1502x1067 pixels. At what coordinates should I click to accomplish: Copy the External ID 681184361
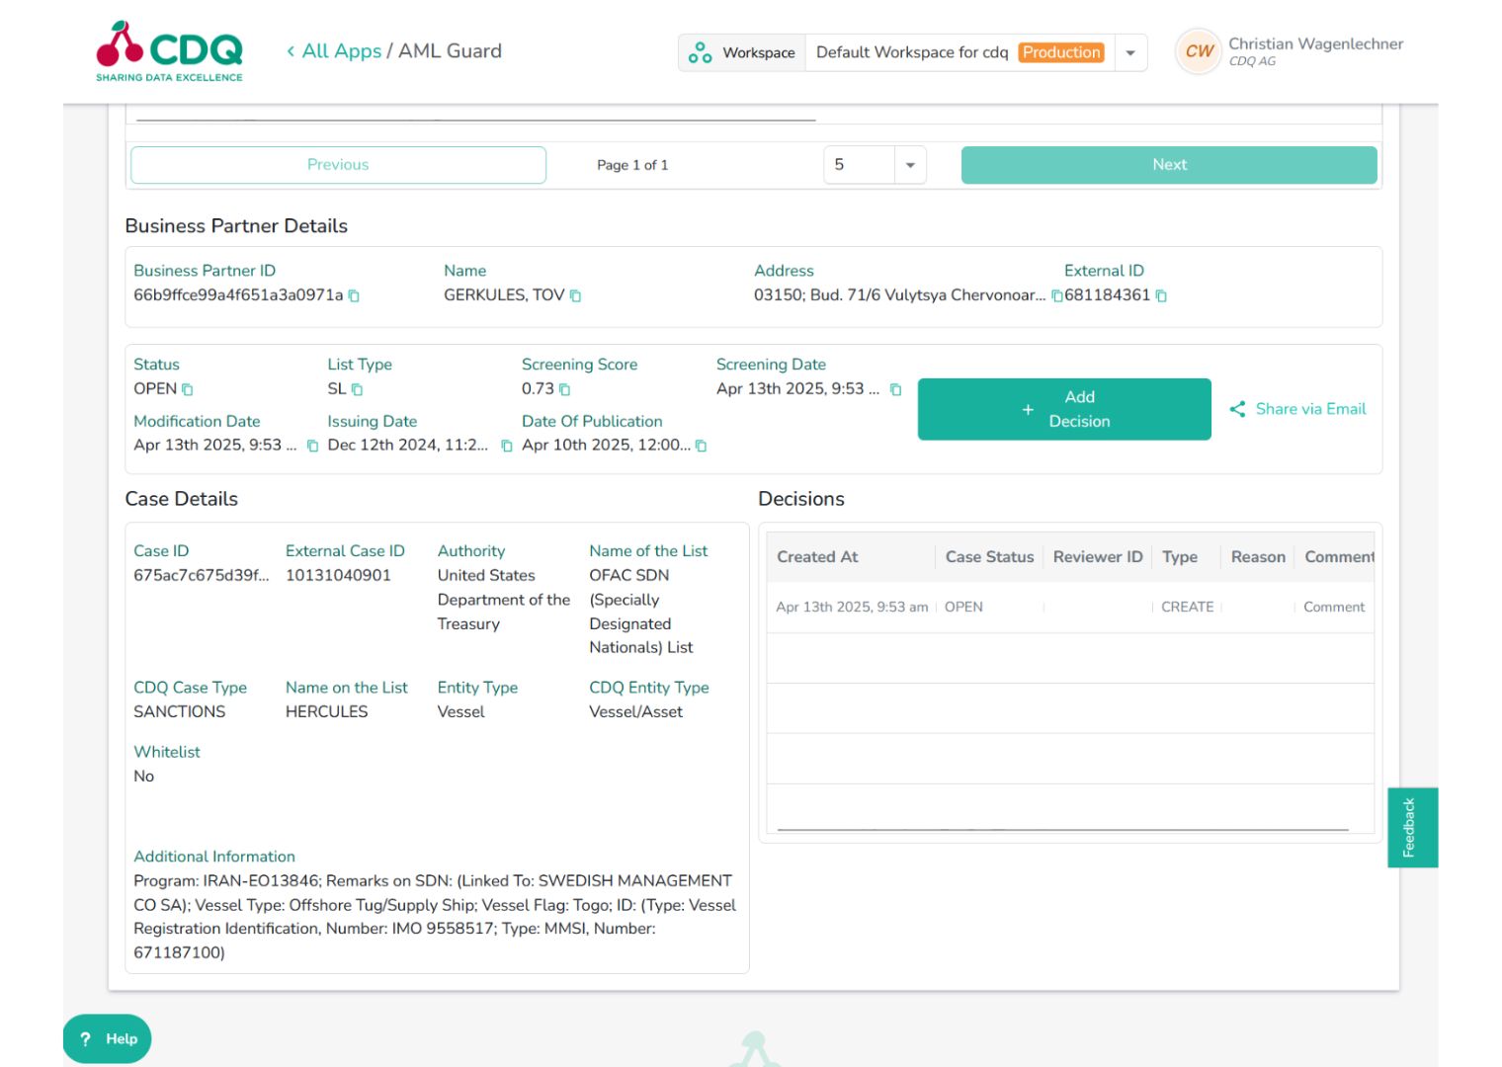1159,295
